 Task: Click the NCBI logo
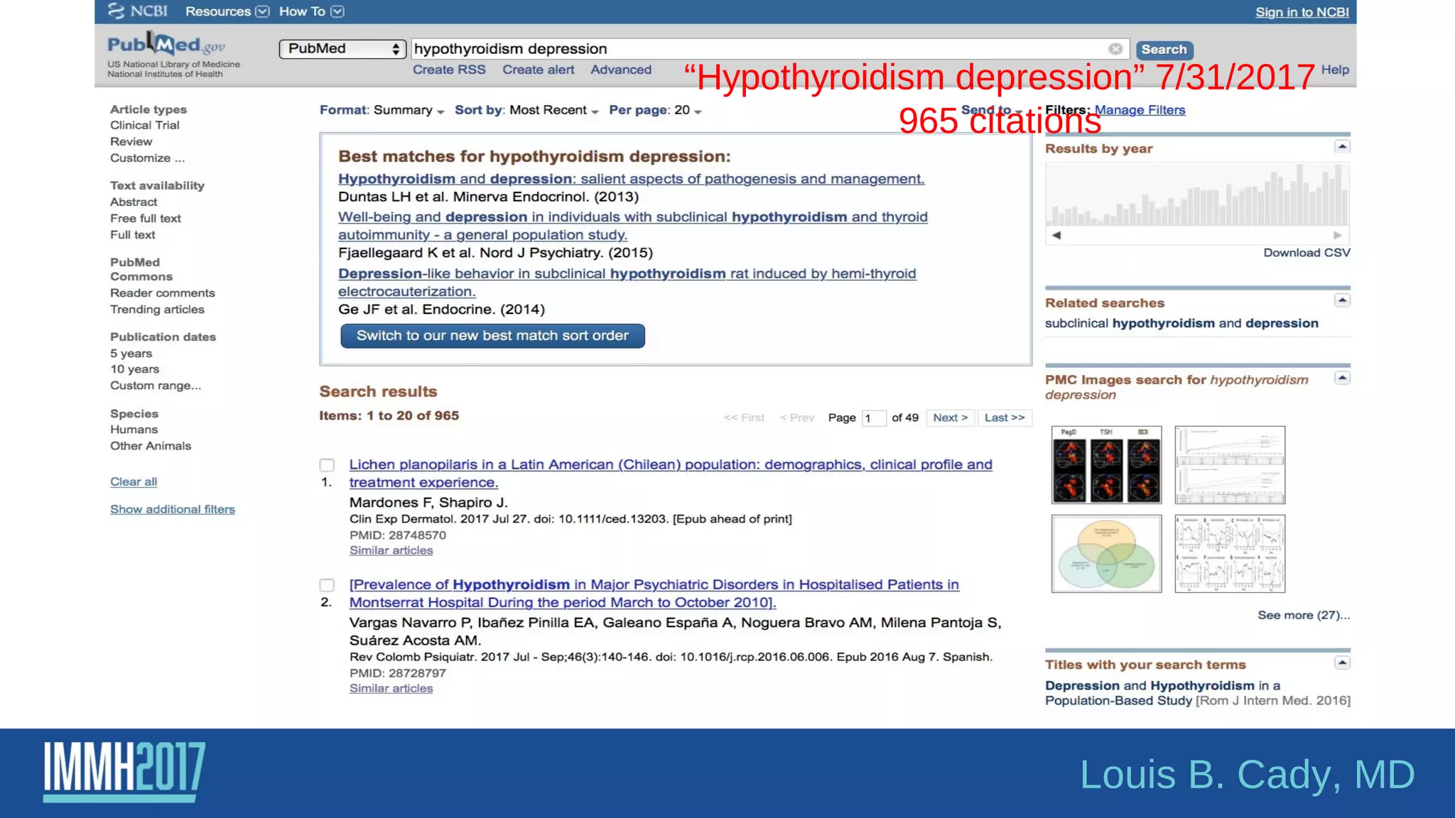[137, 11]
